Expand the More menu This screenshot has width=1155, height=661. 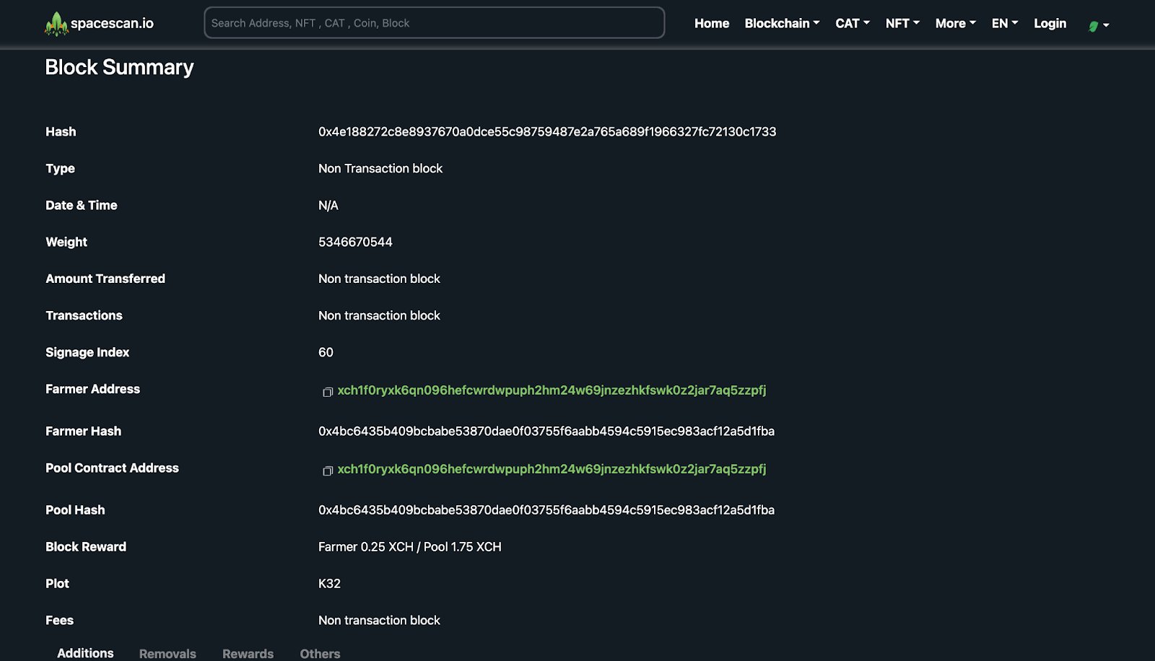955,23
